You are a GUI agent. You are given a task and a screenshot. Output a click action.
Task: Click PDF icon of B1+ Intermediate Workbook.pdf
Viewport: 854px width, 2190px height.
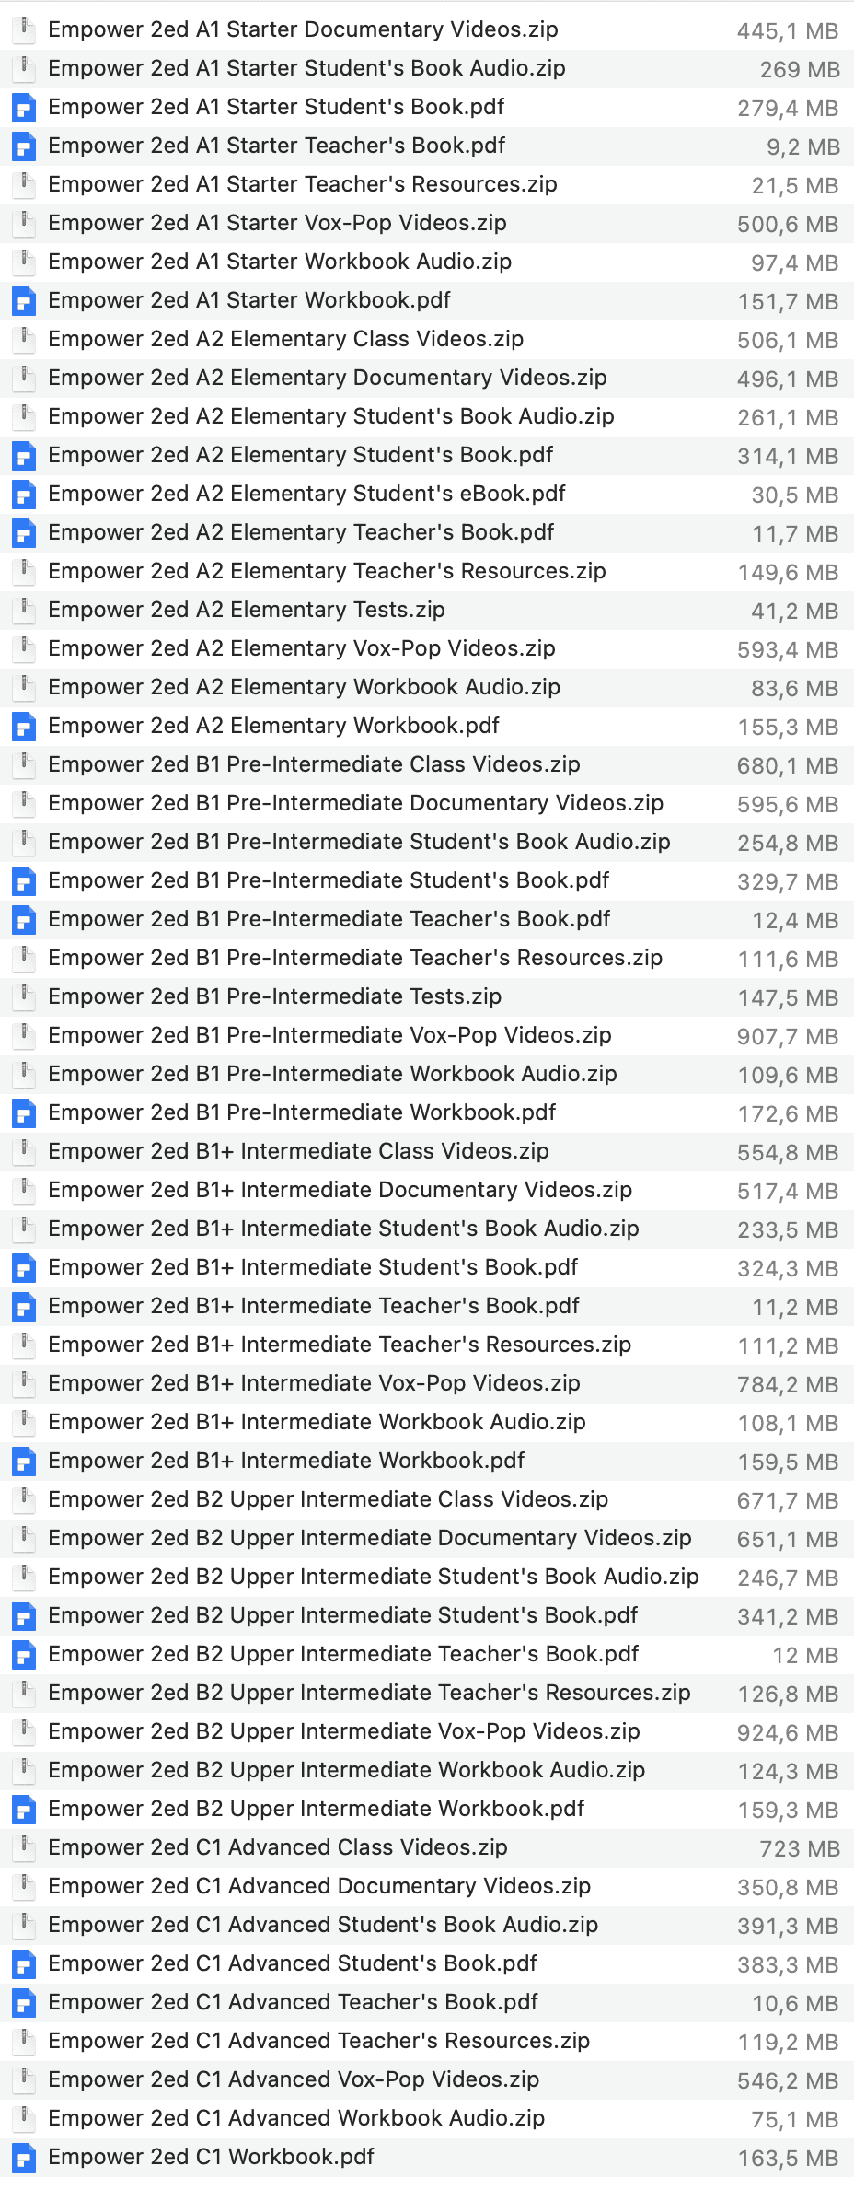point(24,1462)
